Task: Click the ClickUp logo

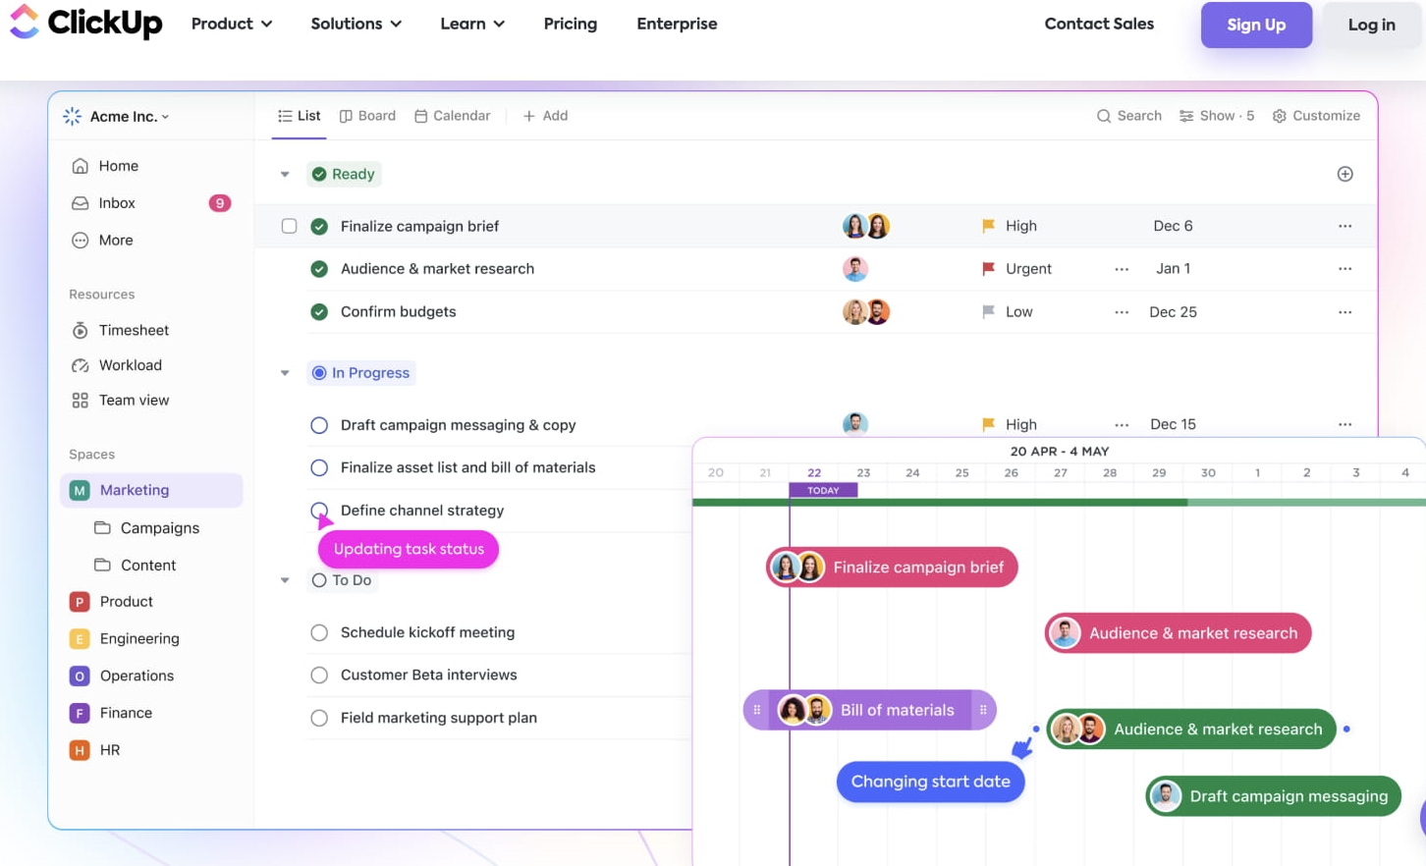Action: coord(85,22)
